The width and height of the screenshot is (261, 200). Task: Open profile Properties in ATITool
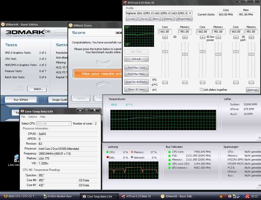(184, 19)
